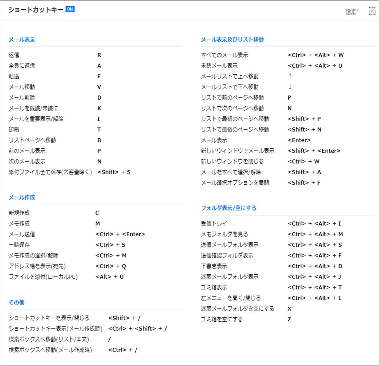Screen dimensions: 379x366
Task: Click the フォルダ表示/空にする heading
Action: [228, 208]
